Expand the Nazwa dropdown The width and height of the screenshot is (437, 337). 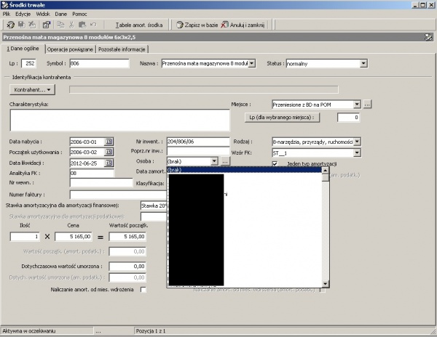click(251, 63)
